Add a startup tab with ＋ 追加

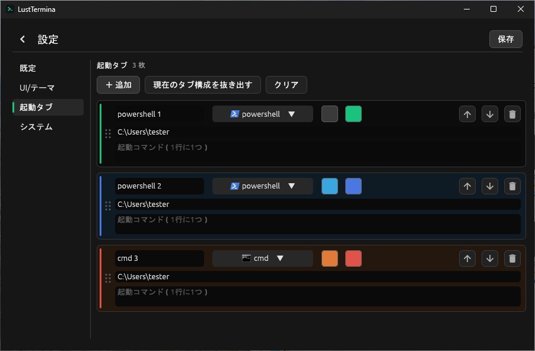119,85
